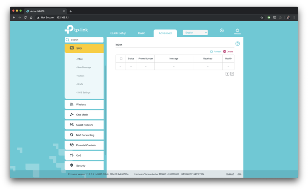Close the Archer MR600 browser tab
Screen dimensions: 308x191
(x=64, y=11)
